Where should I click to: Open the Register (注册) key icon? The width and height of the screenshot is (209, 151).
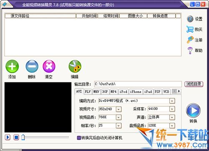(x=190, y=40)
